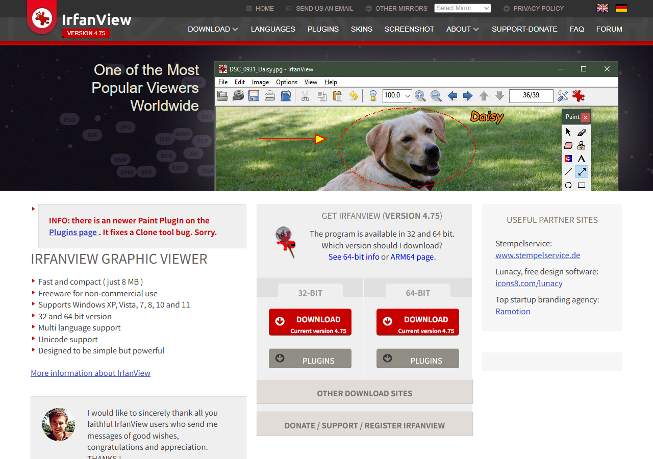653x459 pixels.
Task: Click the IrfanView red logo
Action: point(42,18)
